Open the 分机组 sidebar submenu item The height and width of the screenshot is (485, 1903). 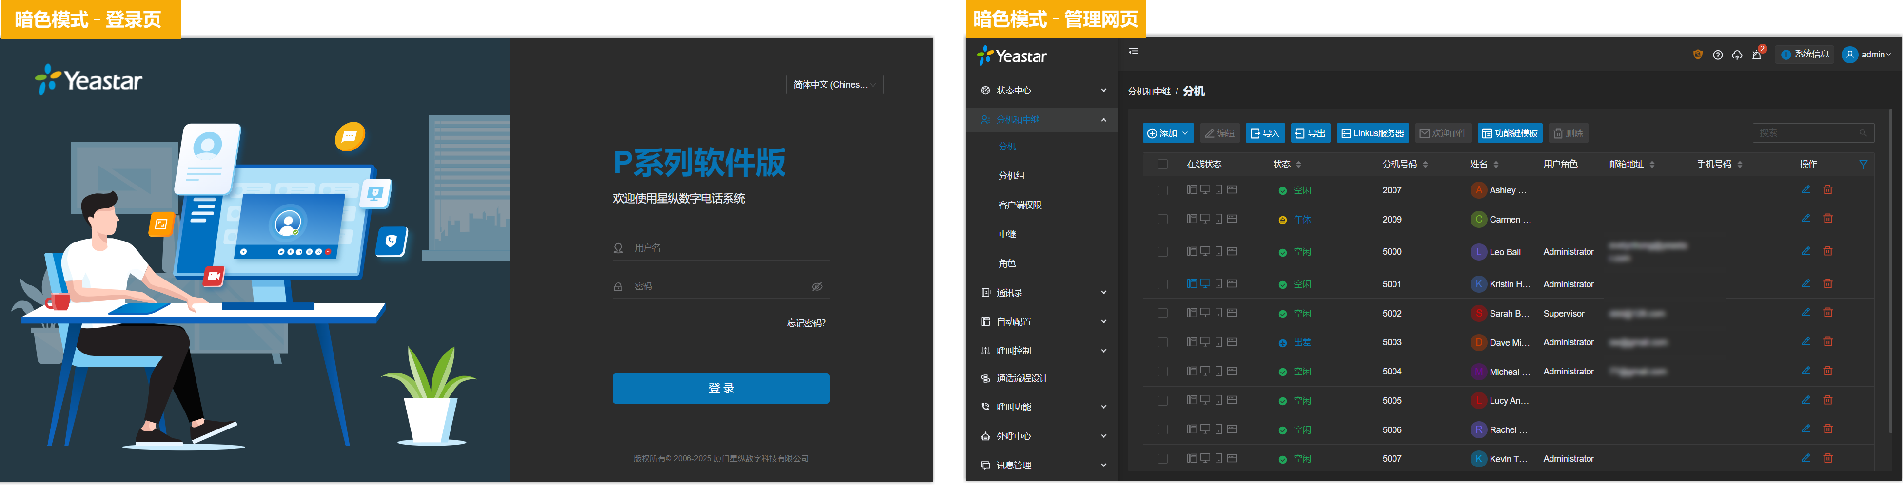point(1011,176)
